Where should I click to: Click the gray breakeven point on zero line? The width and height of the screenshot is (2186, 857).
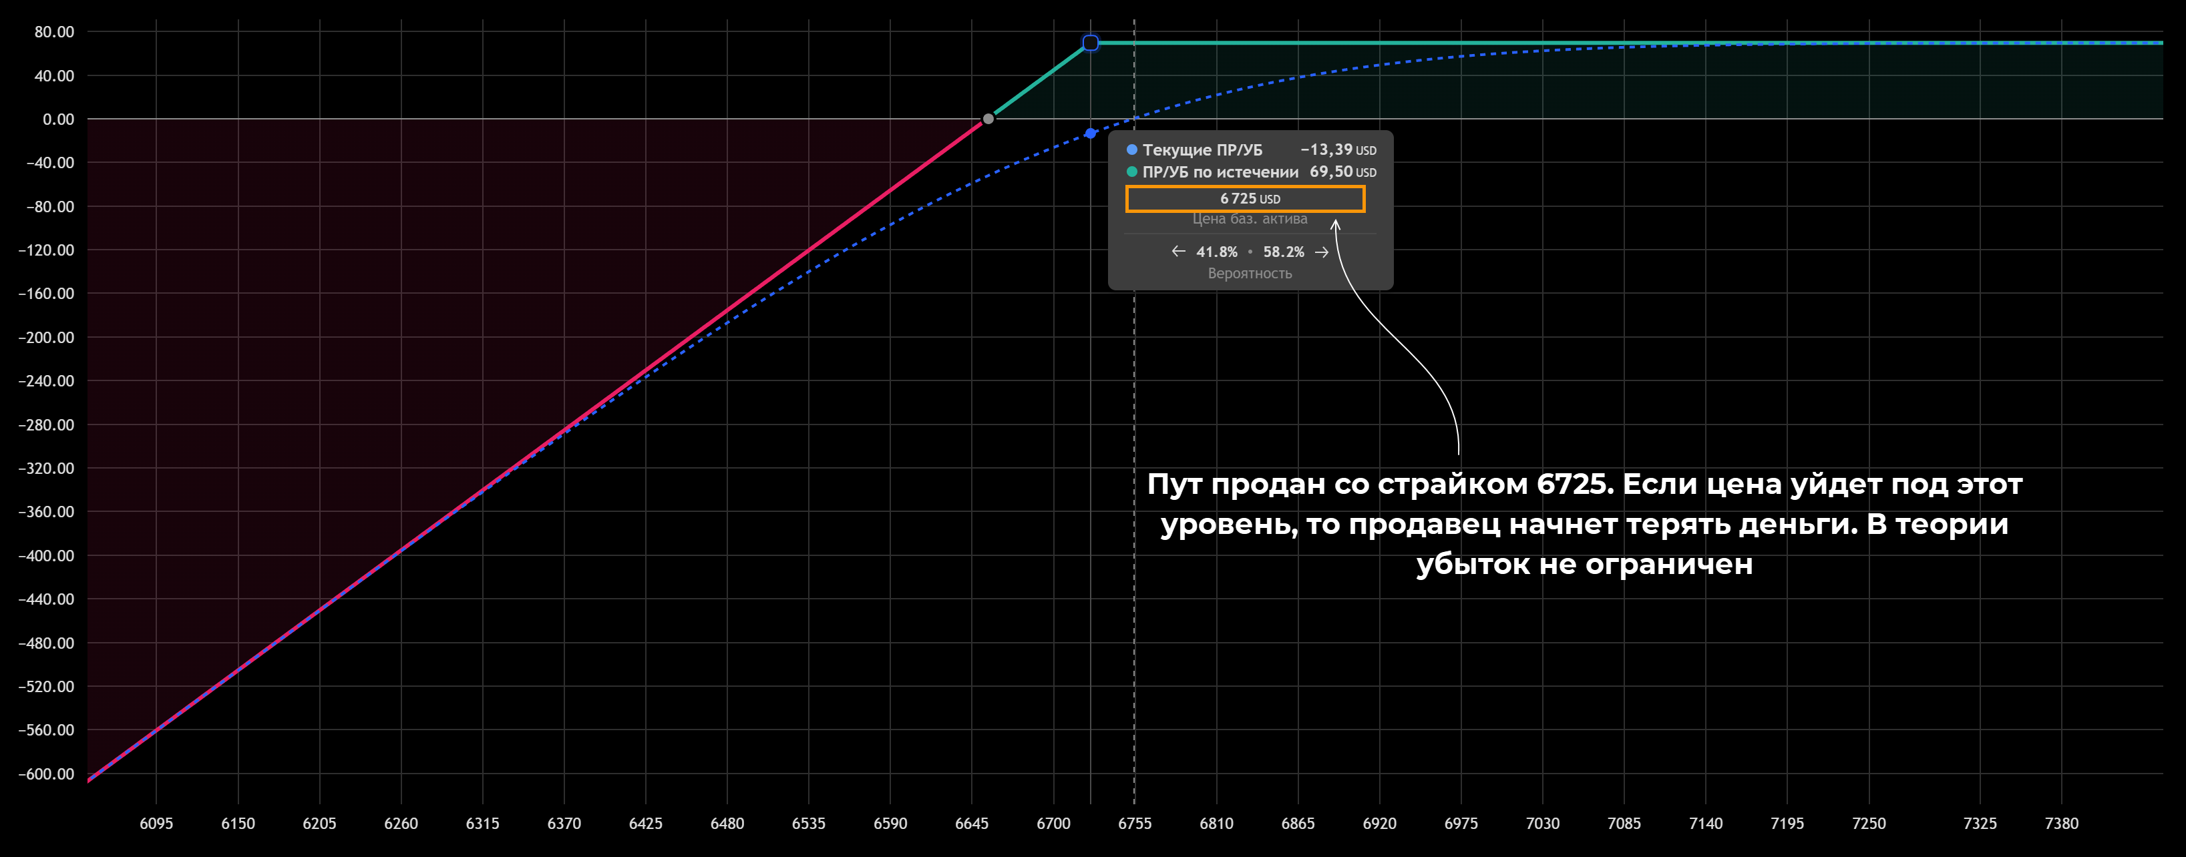[988, 119]
